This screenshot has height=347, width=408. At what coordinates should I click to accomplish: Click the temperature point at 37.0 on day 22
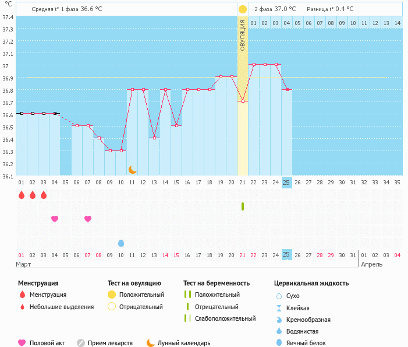[254, 64]
